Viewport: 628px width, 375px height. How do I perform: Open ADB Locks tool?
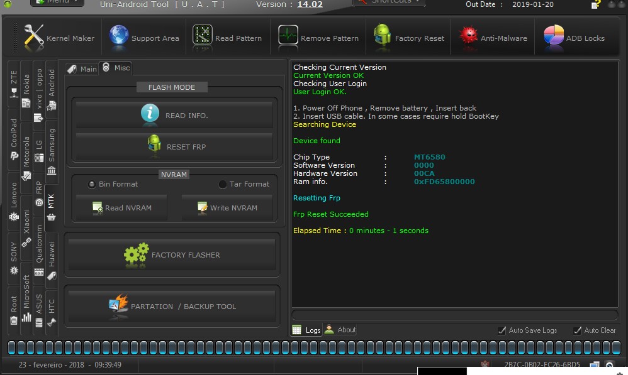click(575, 38)
